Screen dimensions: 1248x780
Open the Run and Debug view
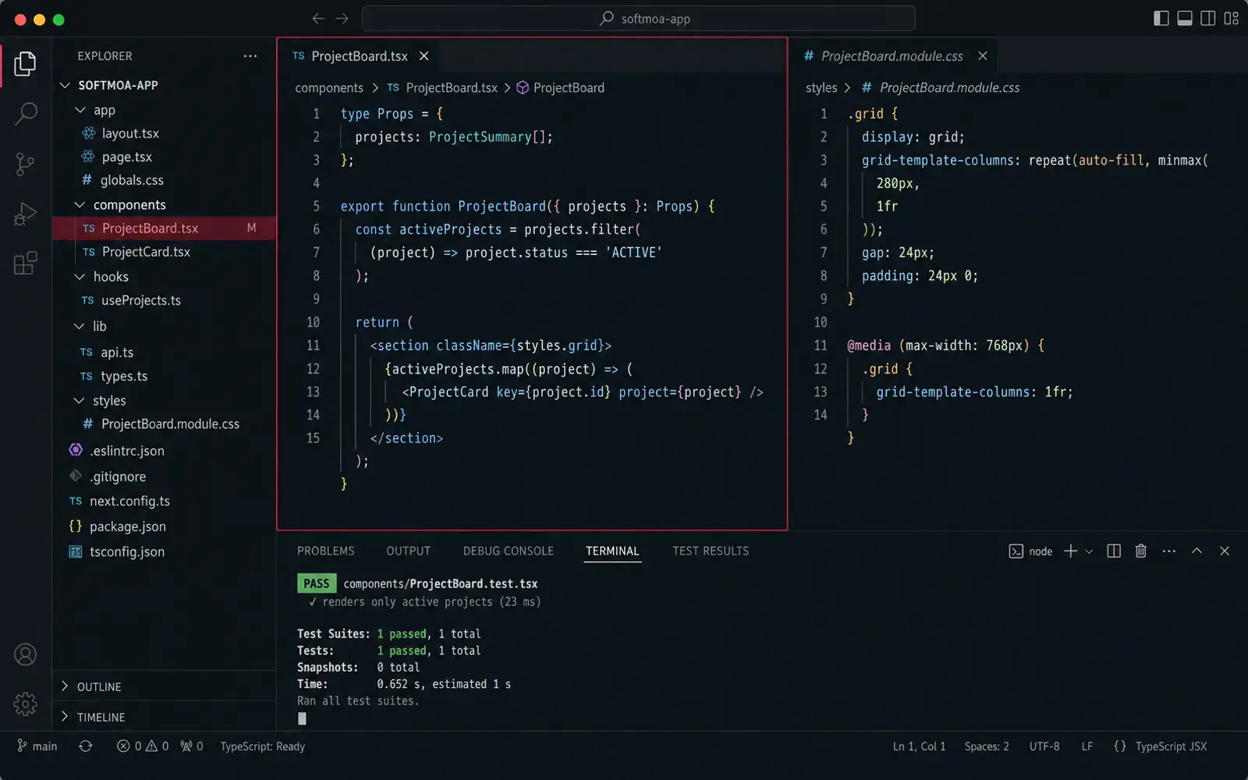pyautogui.click(x=25, y=214)
